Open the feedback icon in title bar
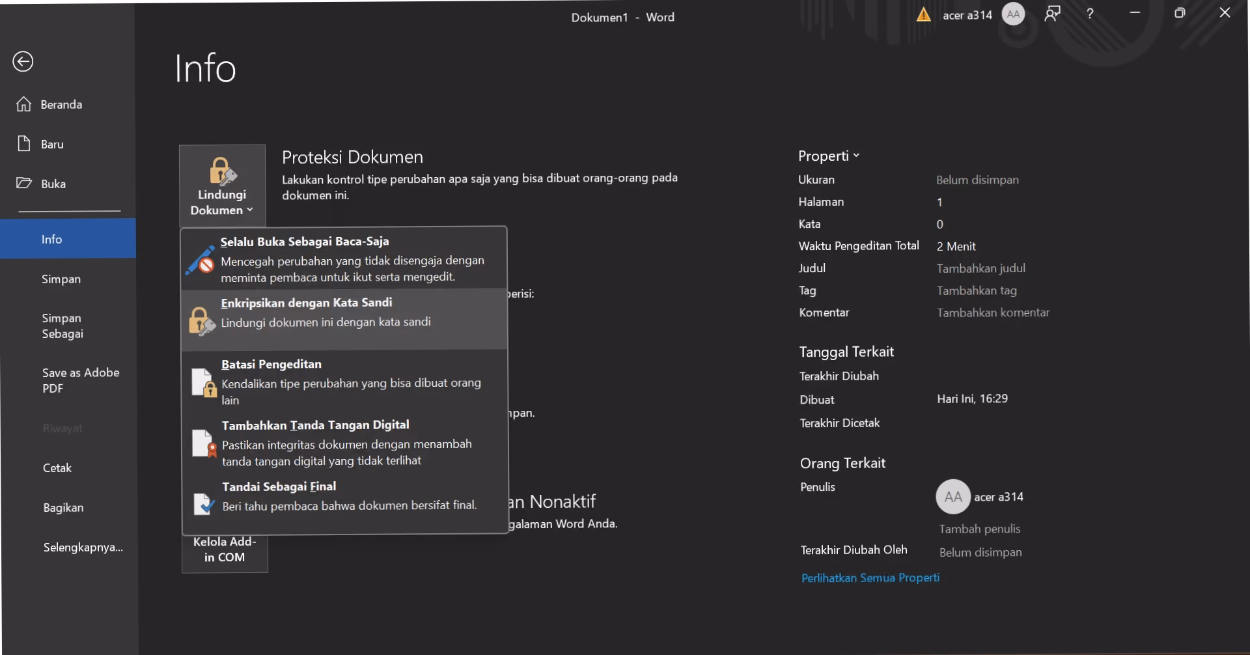The height and width of the screenshot is (655, 1250). (x=1052, y=14)
